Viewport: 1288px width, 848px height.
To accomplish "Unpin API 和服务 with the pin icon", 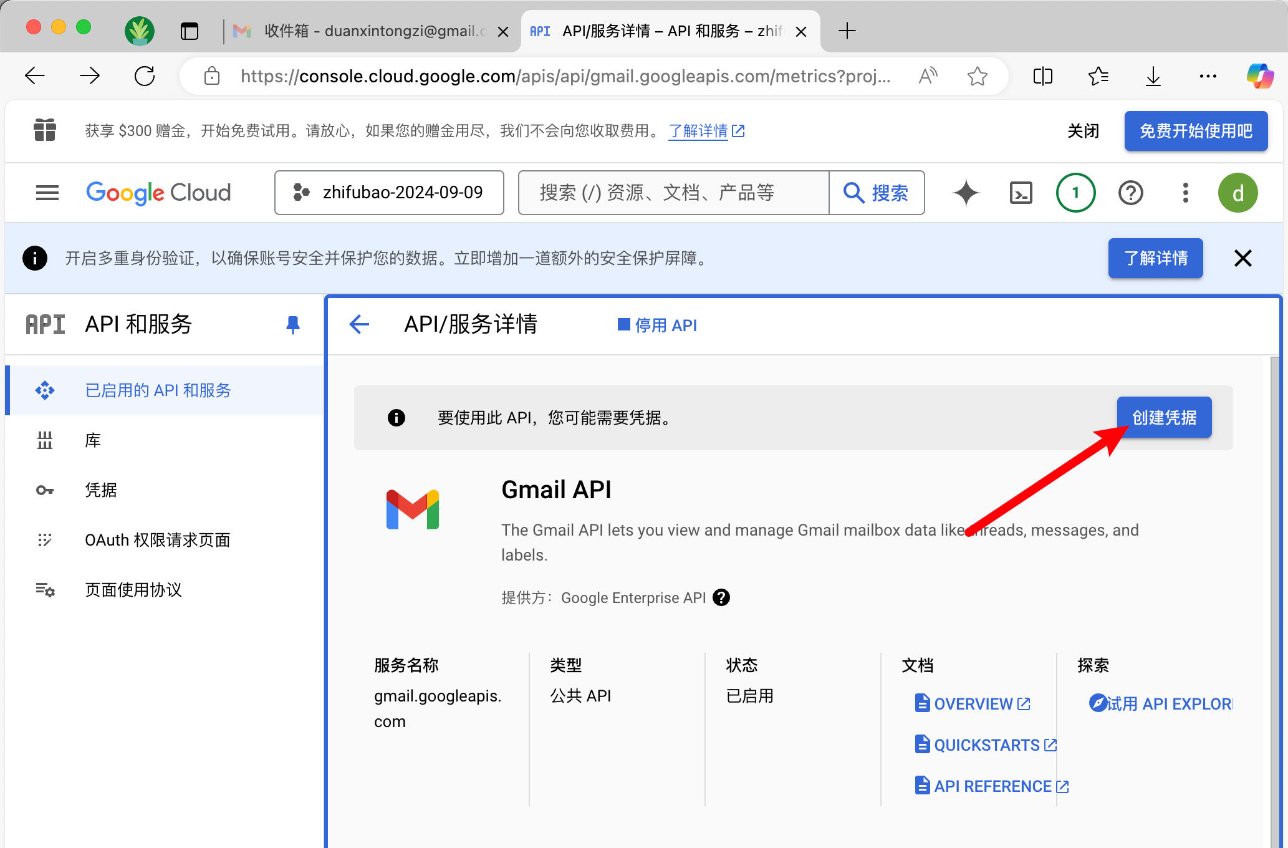I will tap(292, 324).
